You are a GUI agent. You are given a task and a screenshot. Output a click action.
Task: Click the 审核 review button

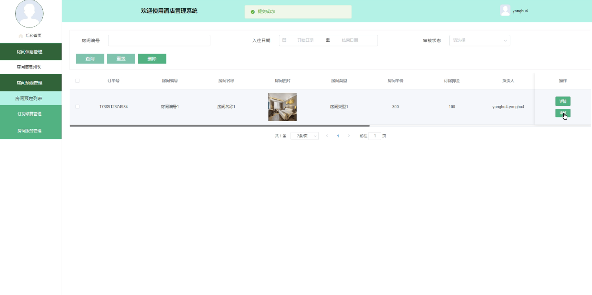point(563,113)
